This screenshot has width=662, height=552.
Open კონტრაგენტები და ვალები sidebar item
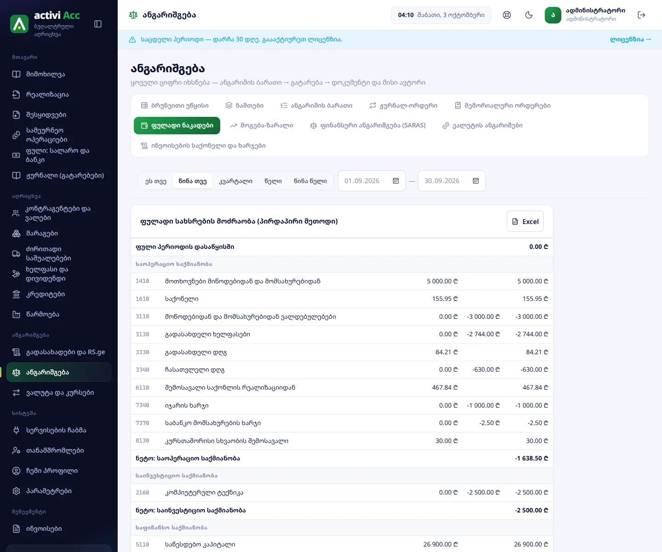tap(59, 213)
